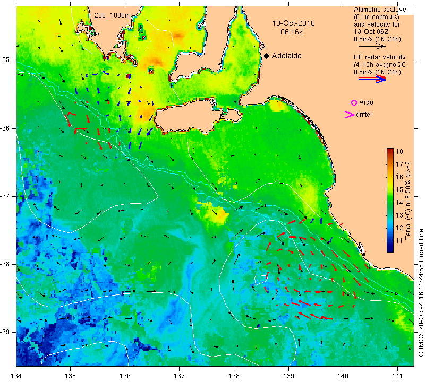Click the 11 value on temperature scale
The width and height of the screenshot is (425, 382).
click(399, 240)
